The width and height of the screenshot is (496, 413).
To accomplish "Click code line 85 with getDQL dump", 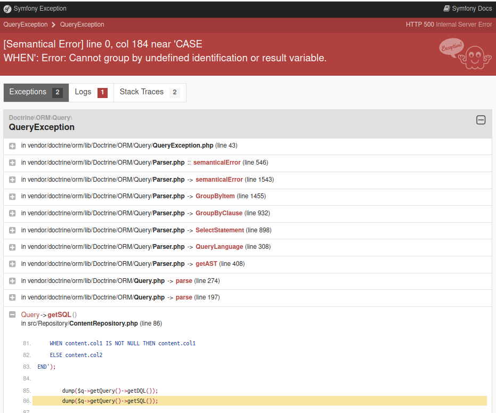I will [110, 391].
